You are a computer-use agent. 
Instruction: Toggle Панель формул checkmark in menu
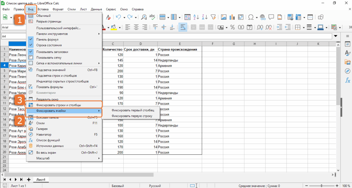(x=64, y=40)
